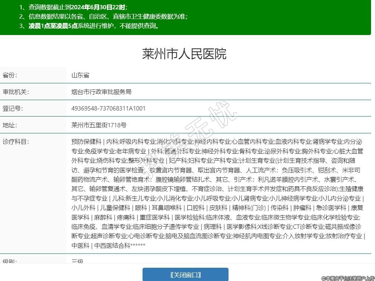Screen dimensions: 375x281
Task: Select the 地址 field label
Action: (x=10, y=125)
